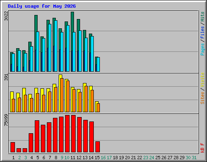Click the KB F legend label

(x=203, y=148)
